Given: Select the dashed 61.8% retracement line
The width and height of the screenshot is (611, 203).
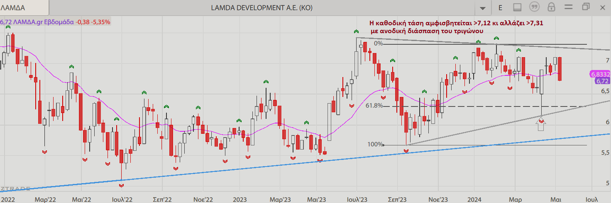Looking at the screenshot, I should (486, 106).
